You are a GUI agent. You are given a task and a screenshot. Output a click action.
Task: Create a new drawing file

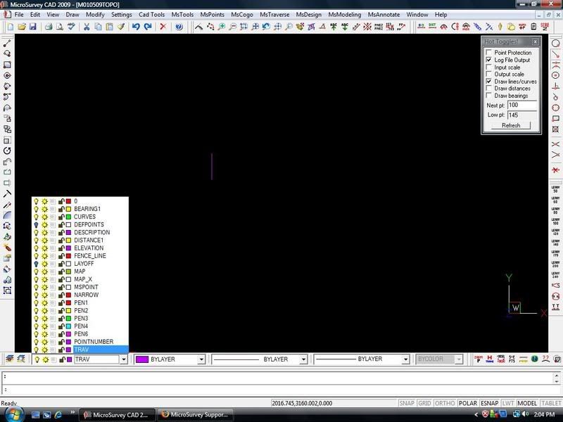11,27
